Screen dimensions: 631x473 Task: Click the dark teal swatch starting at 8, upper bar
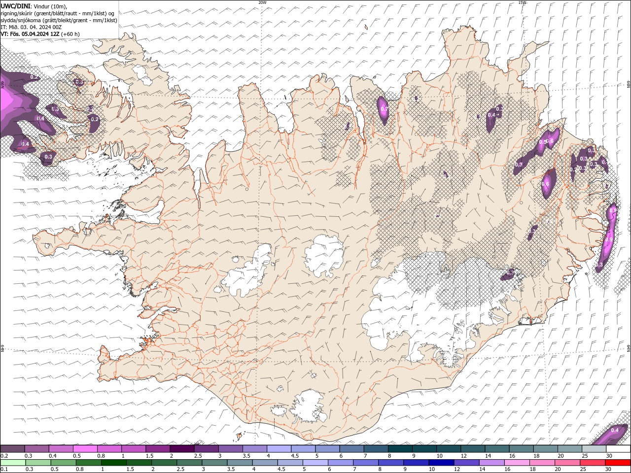pyautogui.click(x=400, y=449)
